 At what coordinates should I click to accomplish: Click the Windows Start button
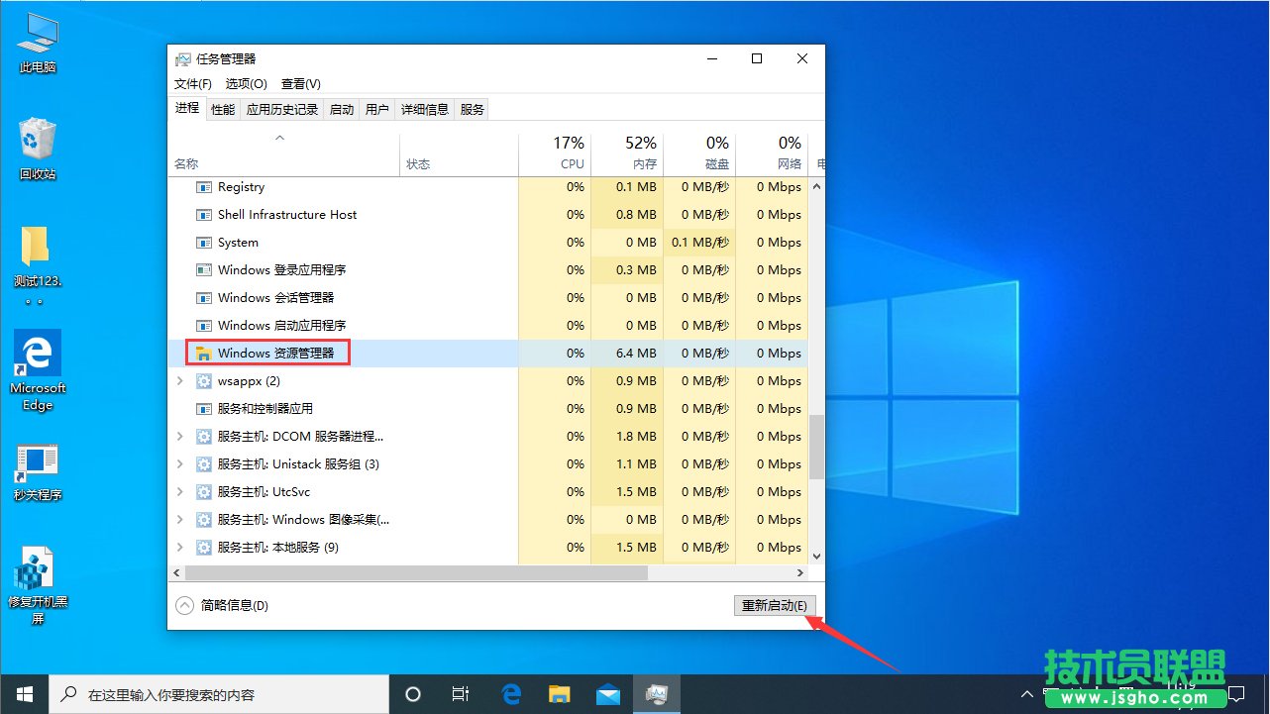coord(24,694)
